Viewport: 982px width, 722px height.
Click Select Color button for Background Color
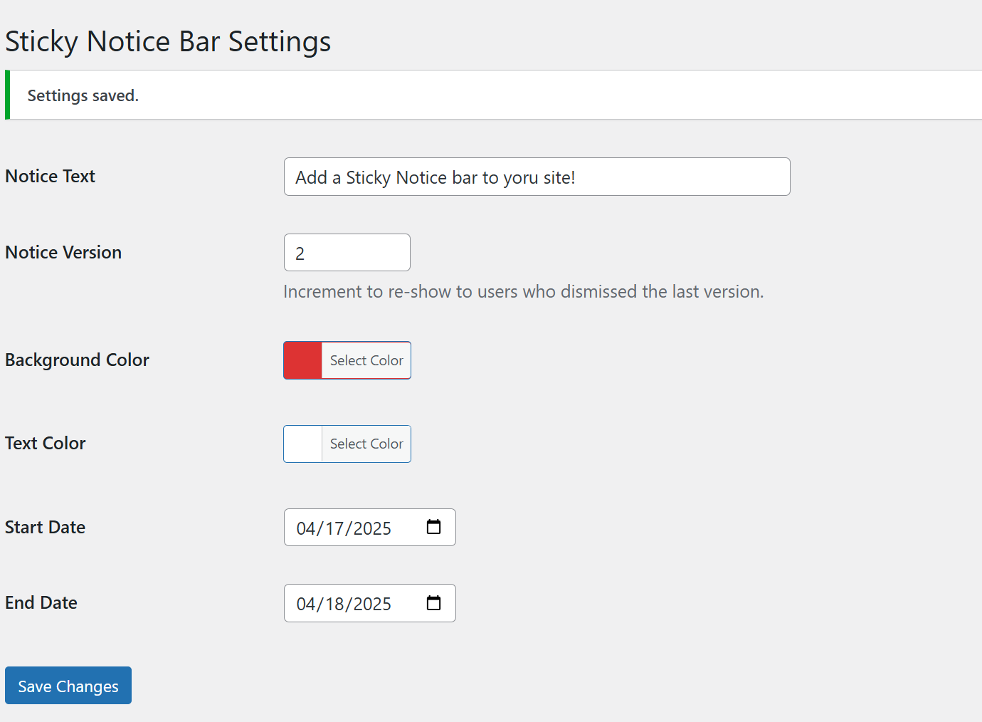366,360
